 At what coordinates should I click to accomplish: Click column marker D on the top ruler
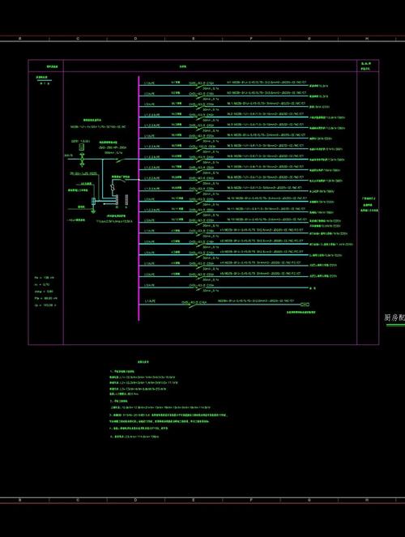tap(135, 39)
